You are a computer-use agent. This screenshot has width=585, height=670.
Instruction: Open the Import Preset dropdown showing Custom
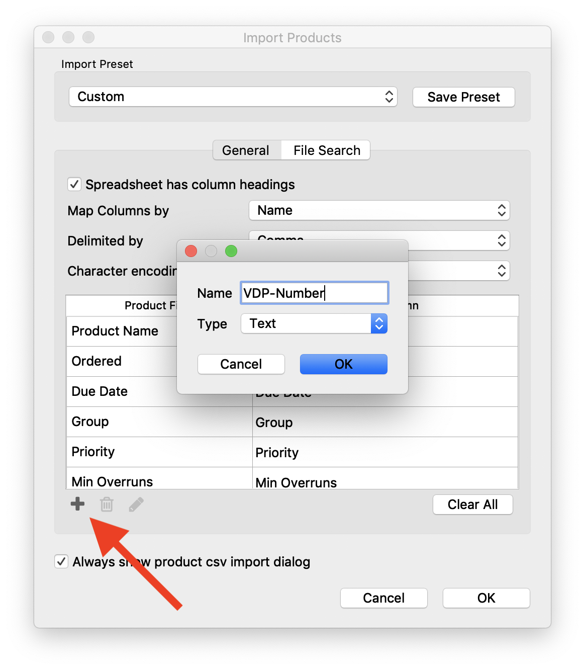233,97
